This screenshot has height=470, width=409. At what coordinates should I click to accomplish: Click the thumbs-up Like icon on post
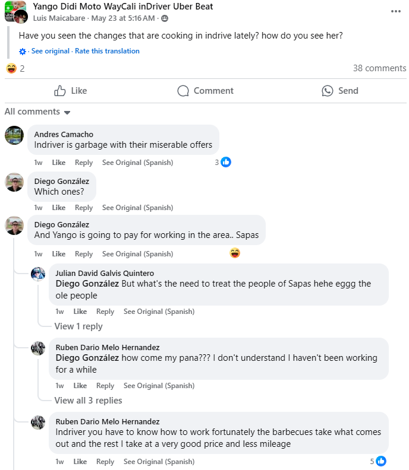tap(60, 91)
